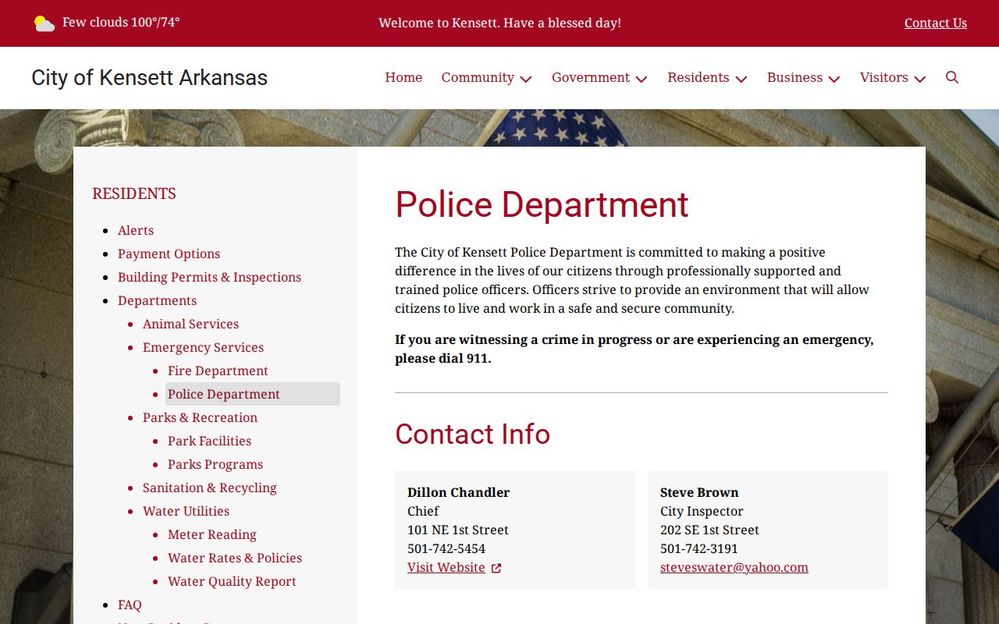Image resolution: width=999 pixels, height=624 pixels.
Task: Click the weather few-clouds icon
Action: pos(44,23)
